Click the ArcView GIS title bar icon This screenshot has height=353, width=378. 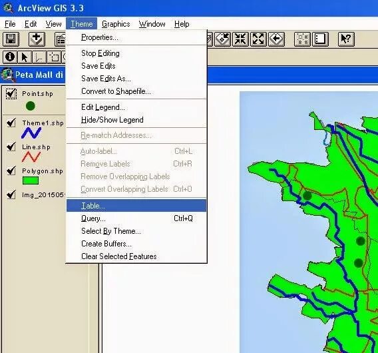tap(8, 7)
